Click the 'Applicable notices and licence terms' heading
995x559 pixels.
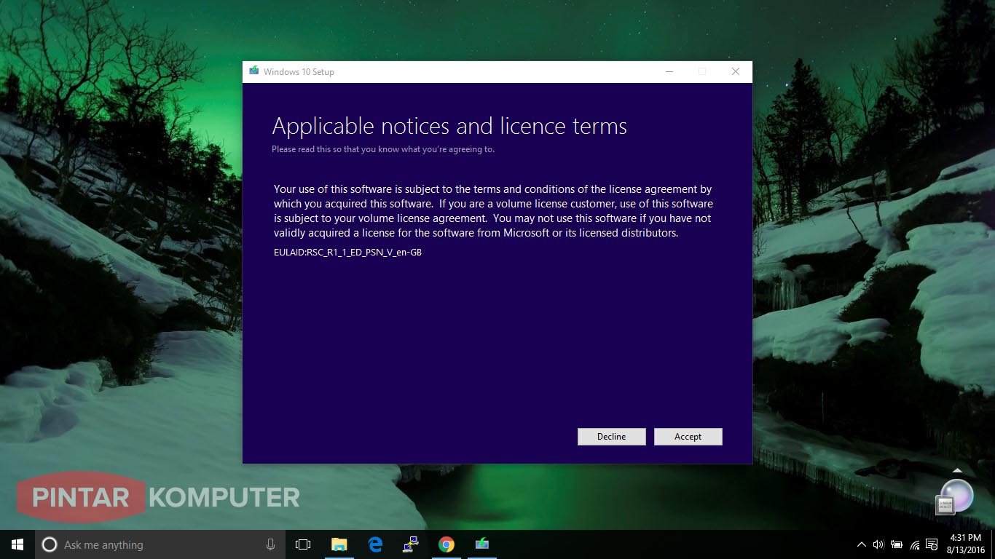pyautogui.click(x=449, y=126)
